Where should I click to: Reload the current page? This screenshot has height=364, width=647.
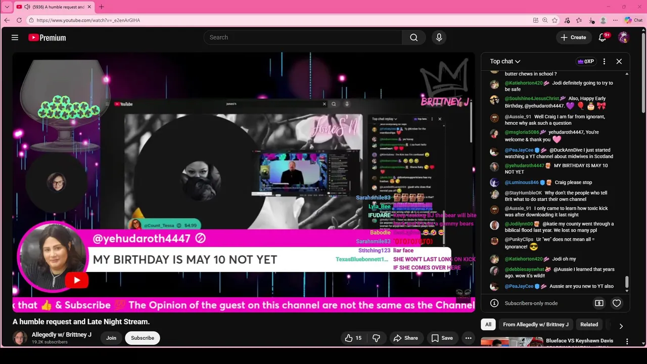(x=19, y=20)
